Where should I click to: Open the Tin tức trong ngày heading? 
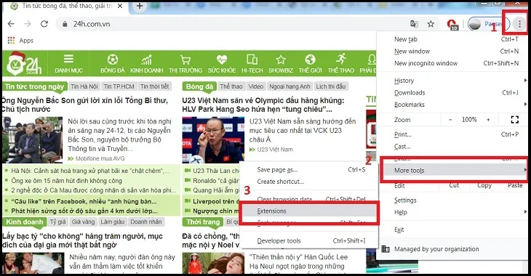(34, 86)
